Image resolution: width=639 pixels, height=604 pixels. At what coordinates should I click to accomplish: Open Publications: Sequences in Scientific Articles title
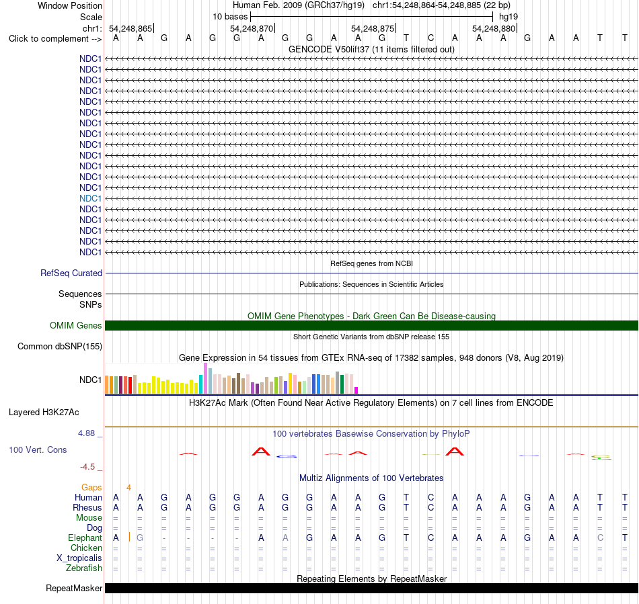(371, 284)
